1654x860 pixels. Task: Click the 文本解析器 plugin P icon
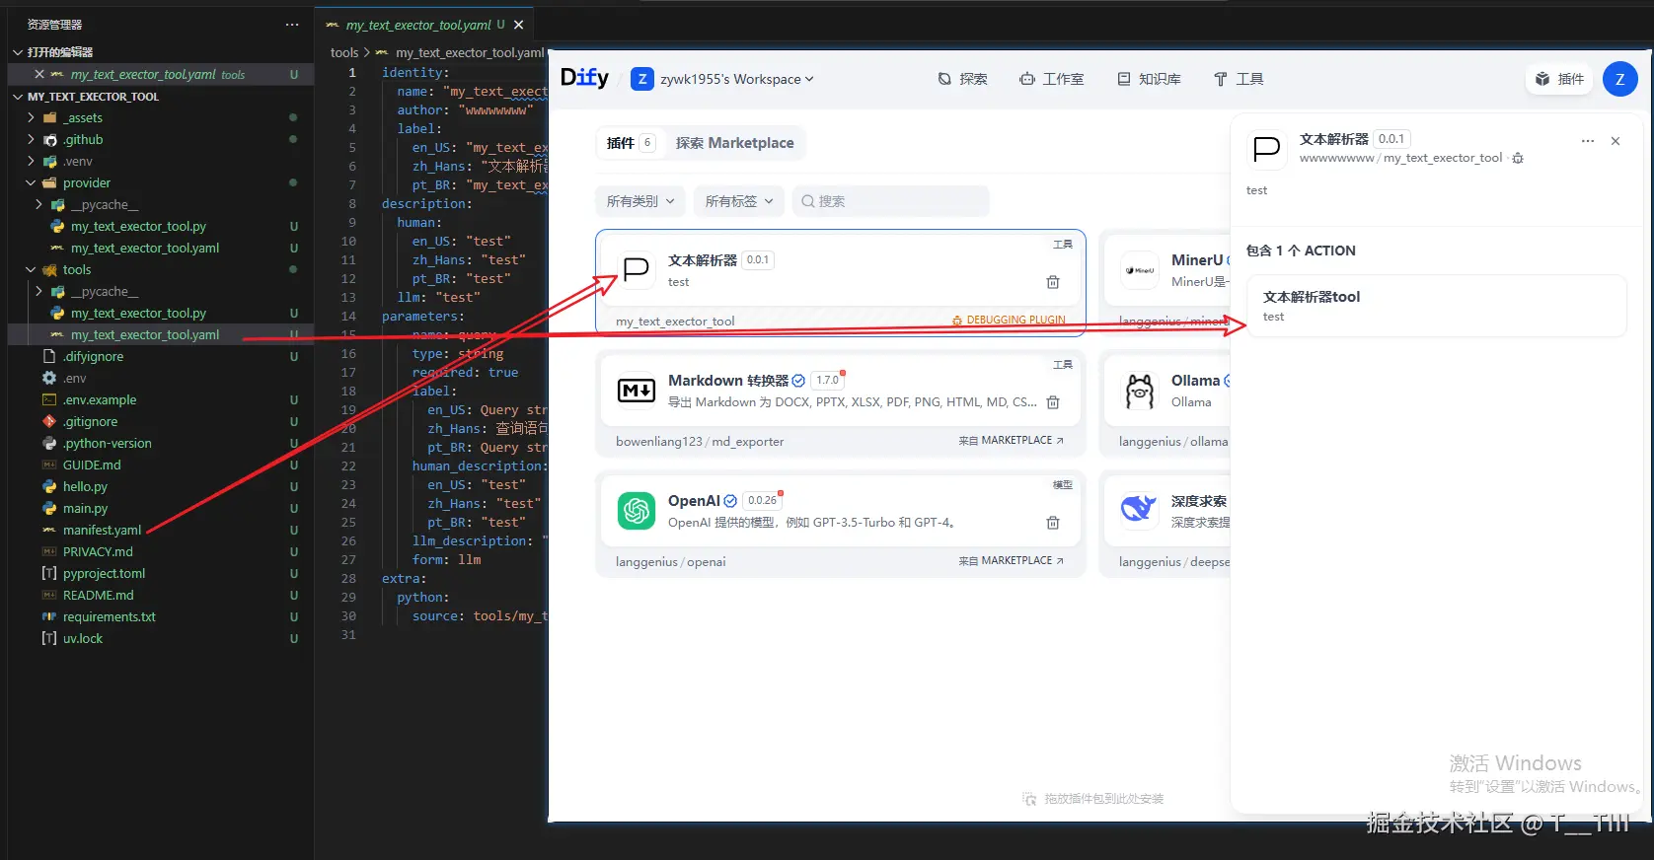(637, 270)
